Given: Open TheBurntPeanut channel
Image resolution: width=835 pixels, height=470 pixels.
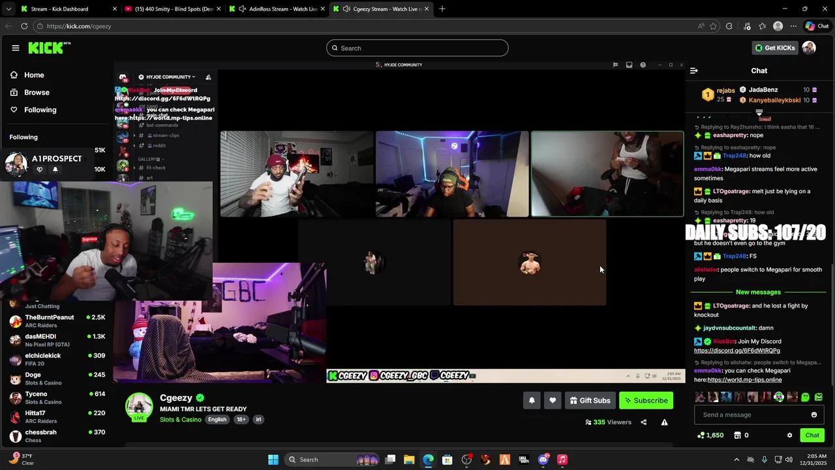Looking at the screenshot, I should [x=57, y=321].
